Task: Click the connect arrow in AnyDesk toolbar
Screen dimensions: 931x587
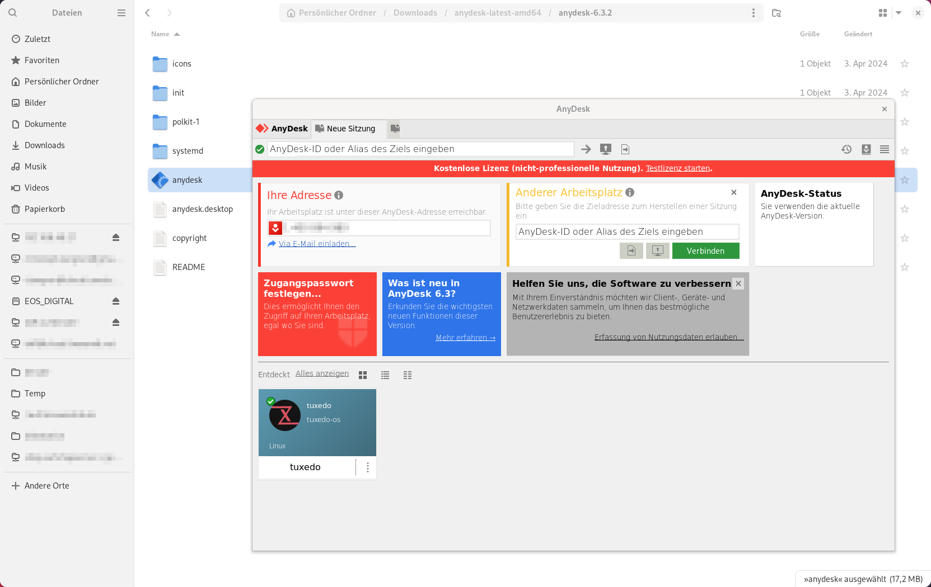Action: pos(586,149)
